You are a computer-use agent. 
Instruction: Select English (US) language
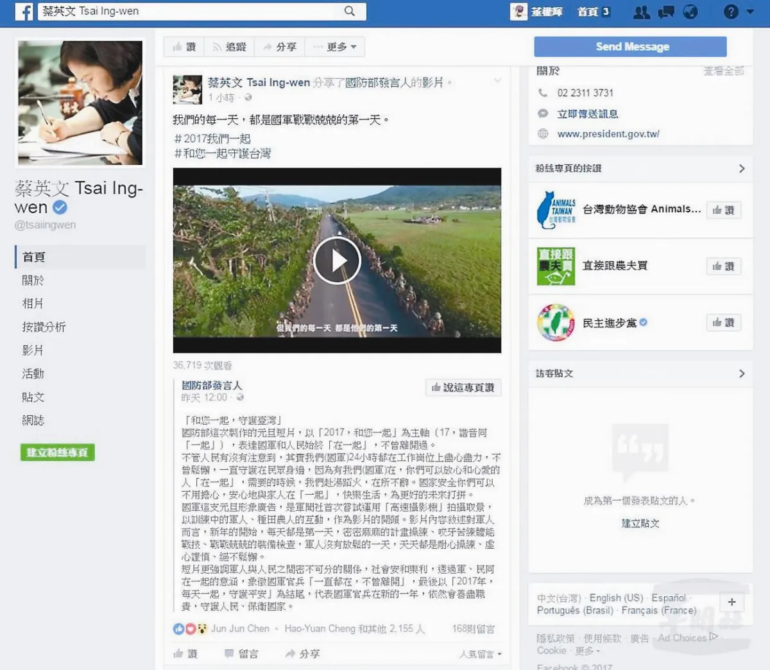(x=616, y=597)
